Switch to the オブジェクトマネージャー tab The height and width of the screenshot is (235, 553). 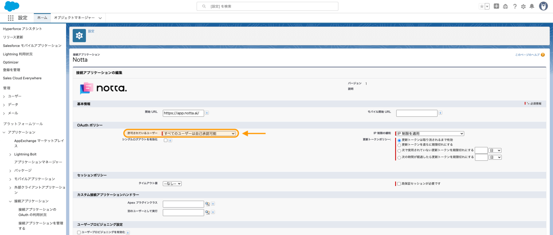point(74,18)
